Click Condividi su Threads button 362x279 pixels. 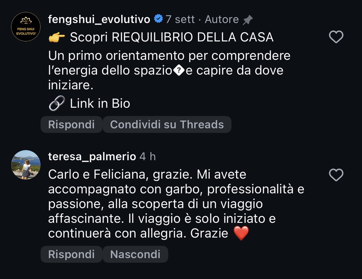pos(167,125)
